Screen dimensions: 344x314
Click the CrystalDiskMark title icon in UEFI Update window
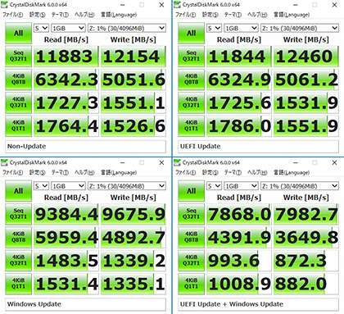pyautogui.click(x=177, y=5)
